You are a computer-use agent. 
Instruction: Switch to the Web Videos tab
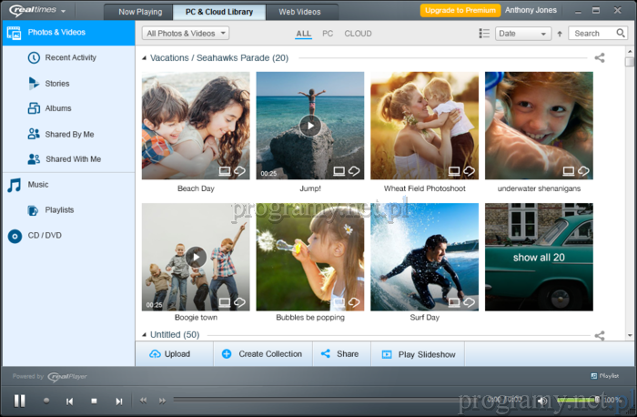301,12
